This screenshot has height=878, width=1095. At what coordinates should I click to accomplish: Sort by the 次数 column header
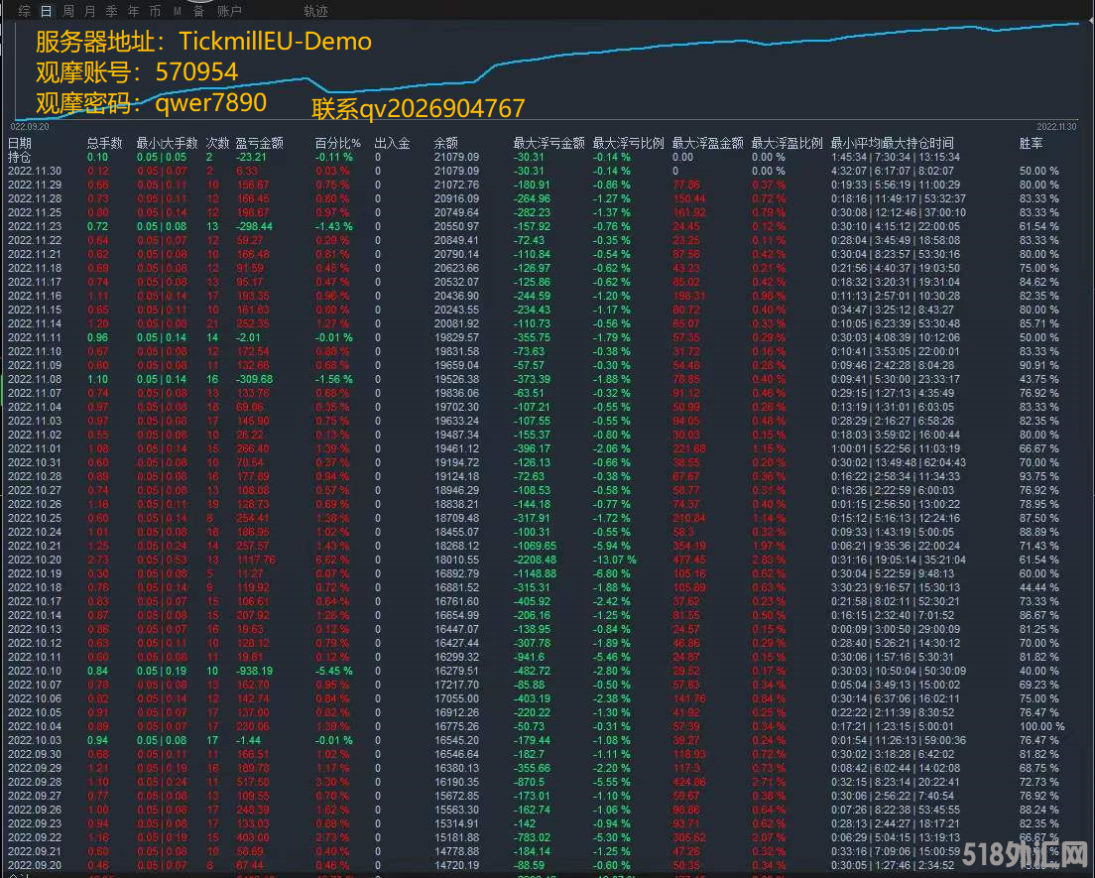tap(217, 143)
